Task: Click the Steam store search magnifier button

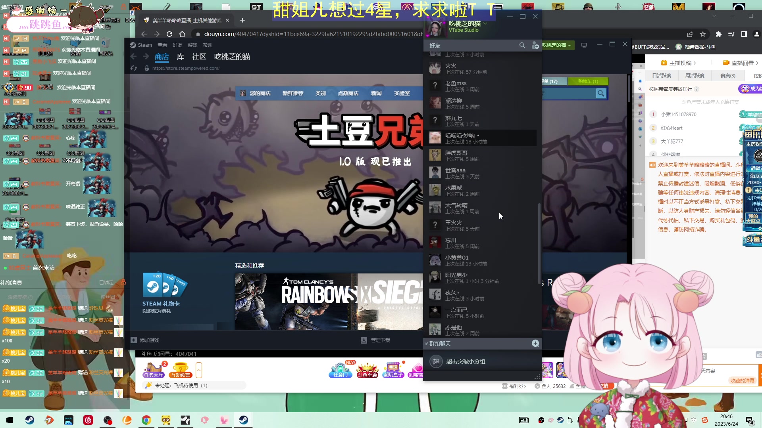Action: tap(601, 94)
